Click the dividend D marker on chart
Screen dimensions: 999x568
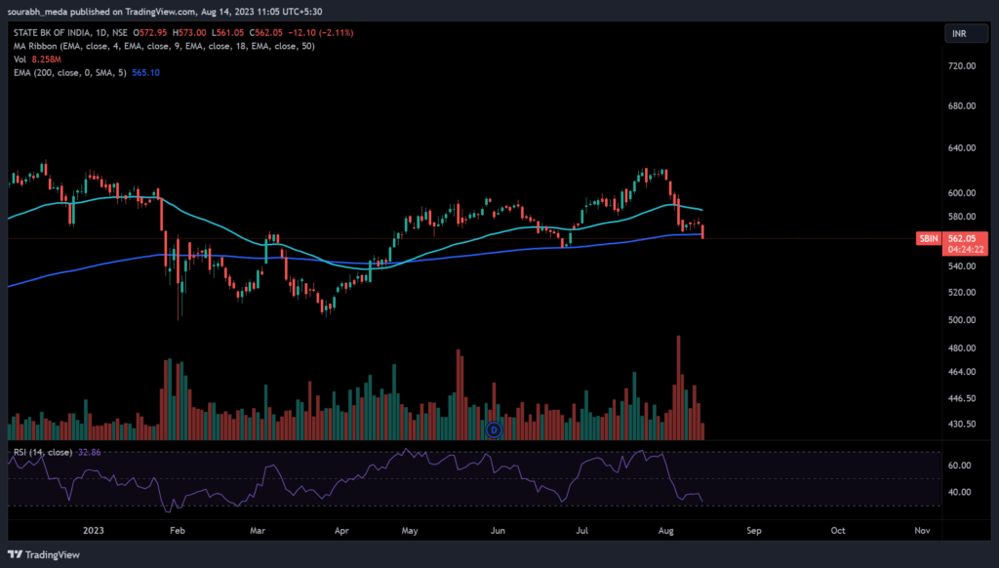pos(494,430)
